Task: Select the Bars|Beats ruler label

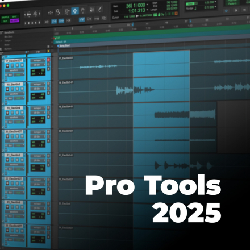Action: click(9, 32)
